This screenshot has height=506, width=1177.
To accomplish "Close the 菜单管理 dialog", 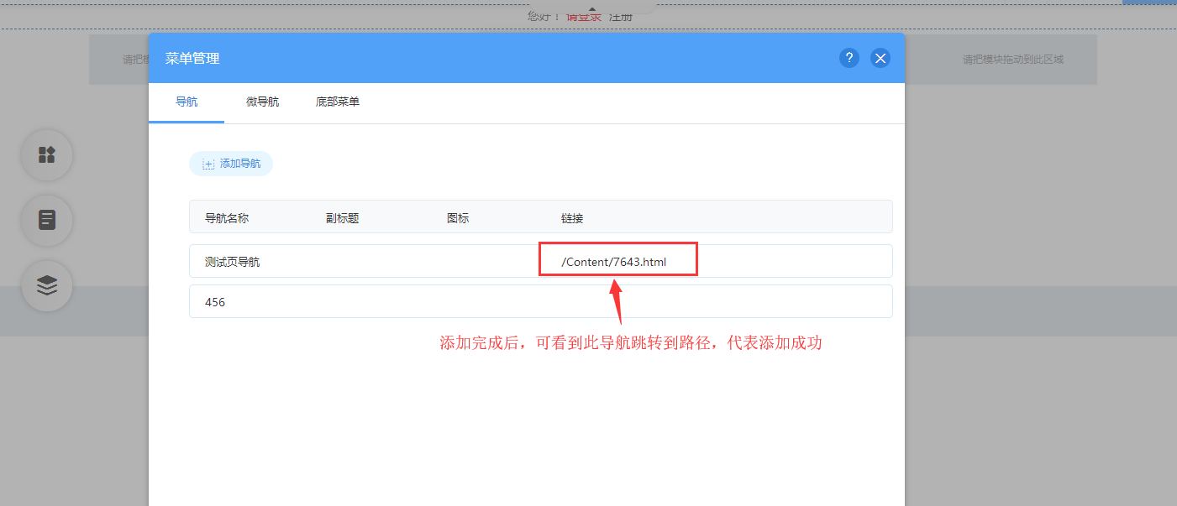I will click(880, 58).
